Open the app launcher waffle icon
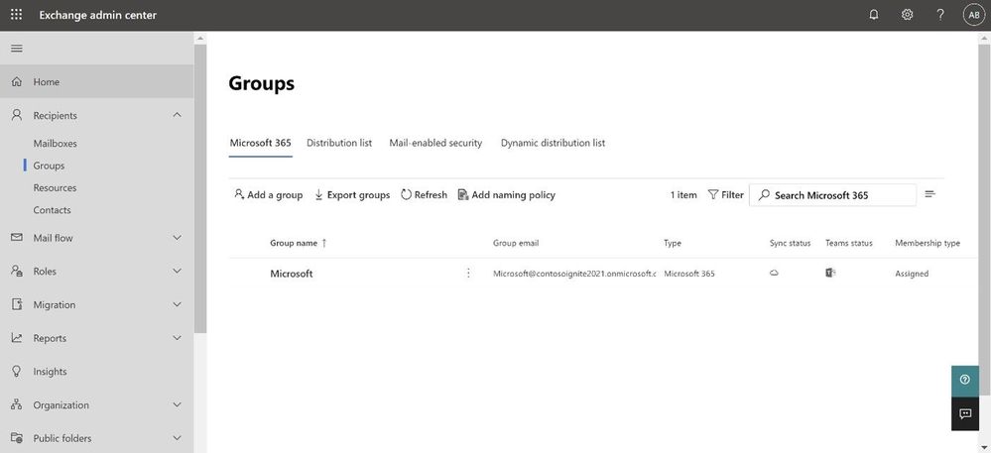 click(x=17, y=15)
